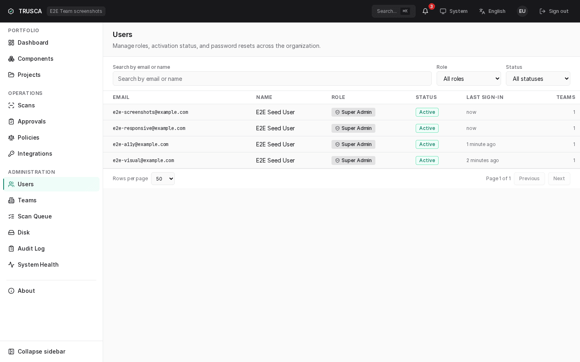The image size is (580, 362).
Task: Open the EU user avatar menu
Action: tap(522, 11)
